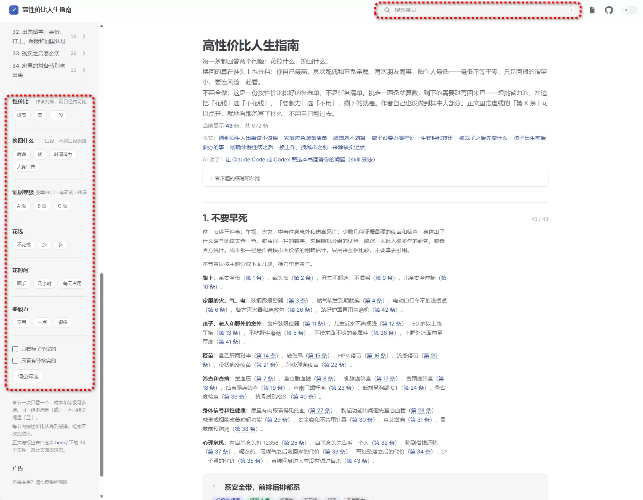Expand chapter 32 出国留学 chevron
643x500 pixels.
[x=84, y=37]
